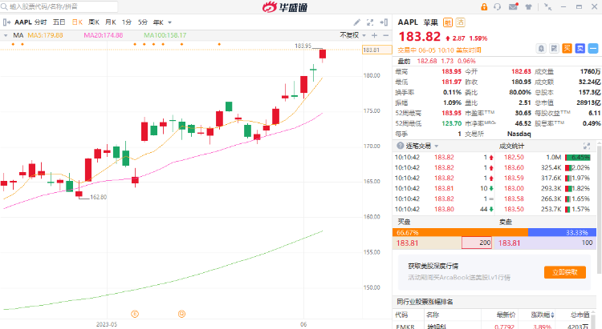Expand the left panel toggle icon
The height and width of the screenshot is (329, 602).
6,22
